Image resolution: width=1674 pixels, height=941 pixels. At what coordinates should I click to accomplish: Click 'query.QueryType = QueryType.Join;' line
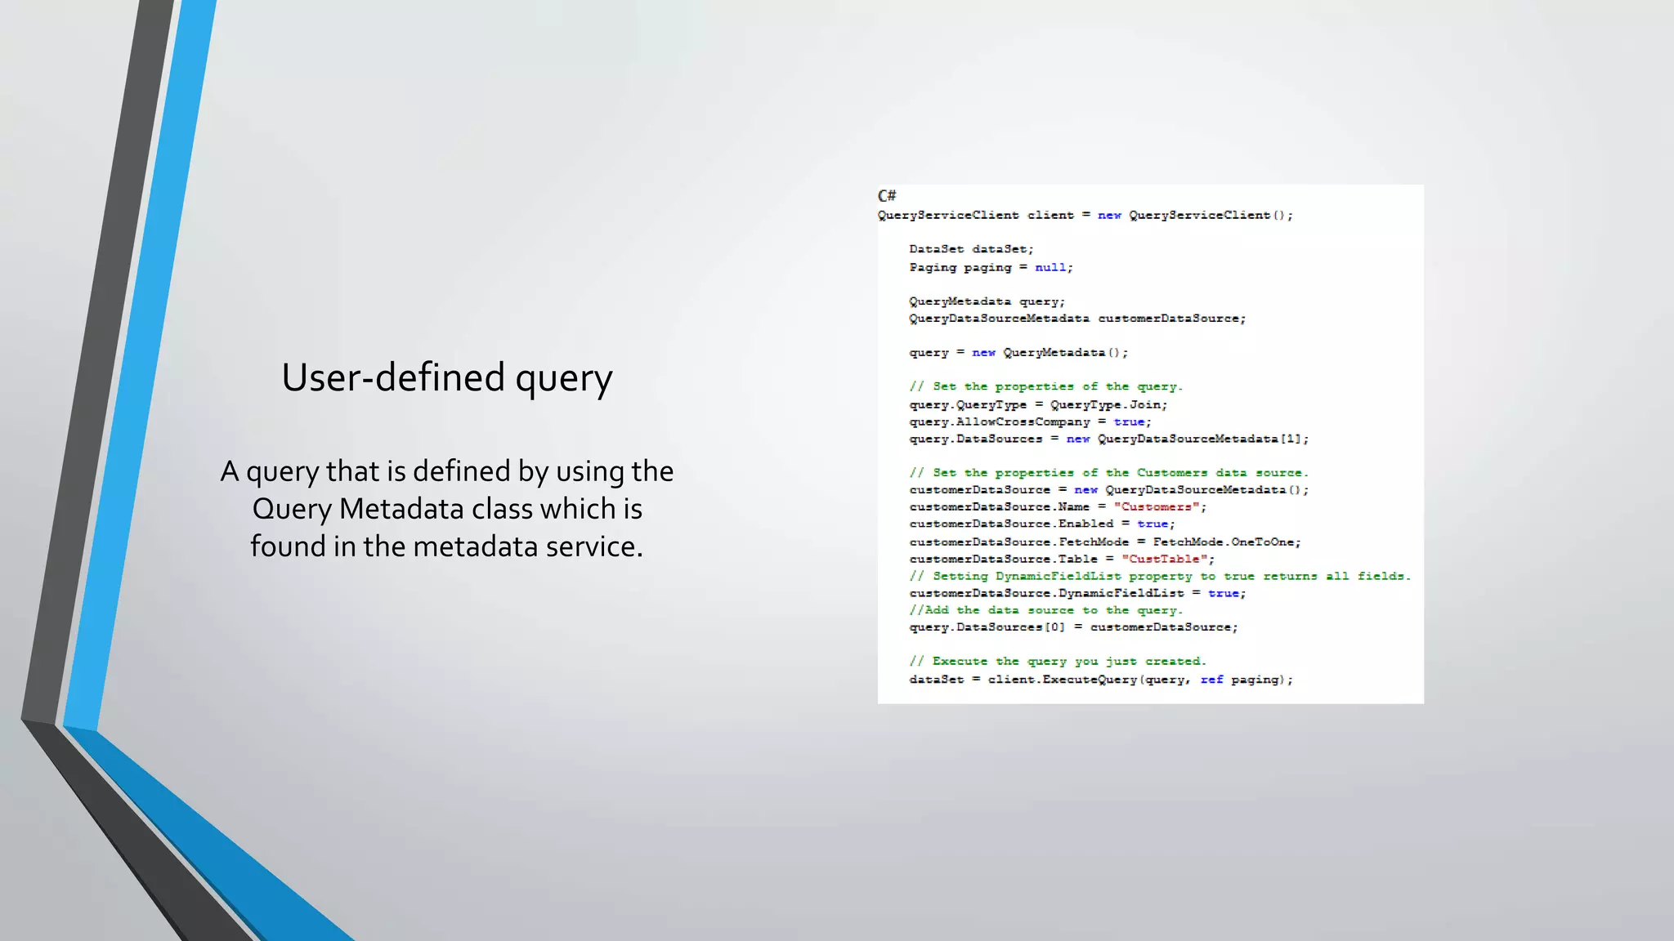click(1039, 404)
